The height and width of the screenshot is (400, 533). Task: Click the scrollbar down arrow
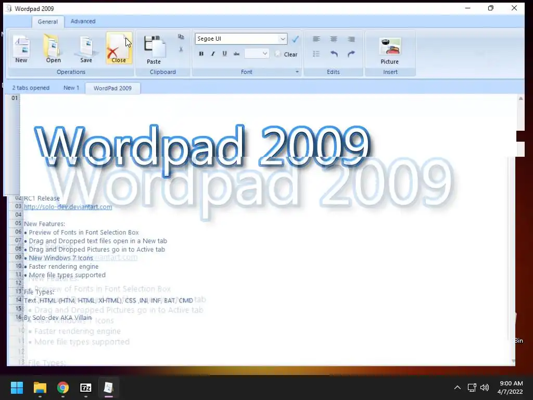(513, 361)
